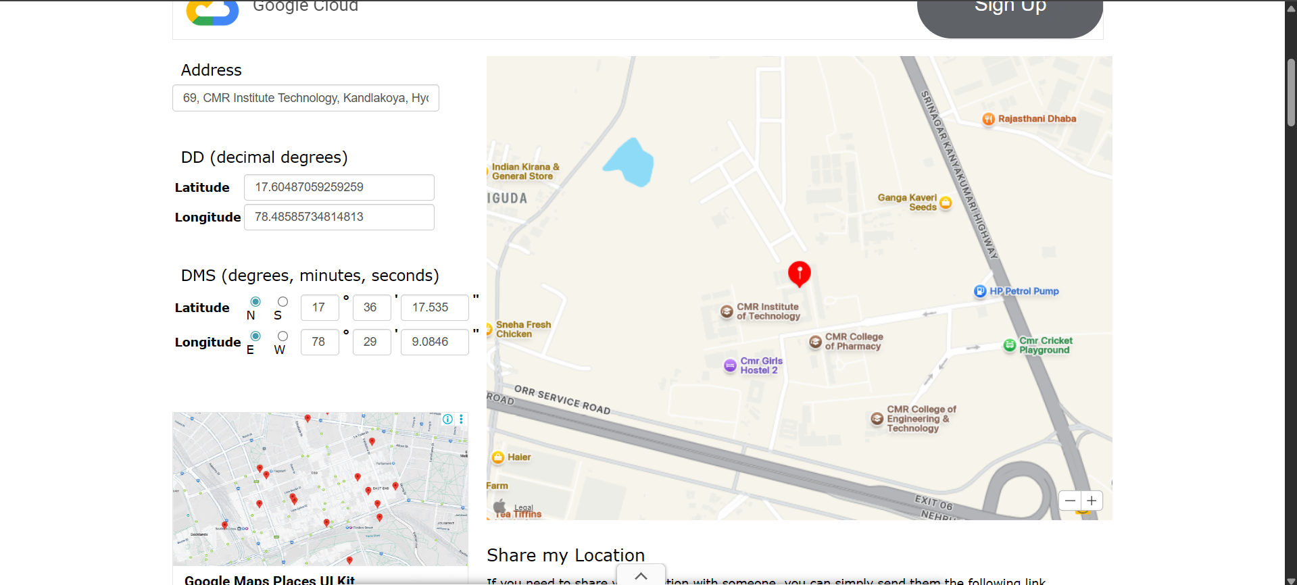Click the red location pin on map
Screen dimensions: 1297x585
(800, 274)
